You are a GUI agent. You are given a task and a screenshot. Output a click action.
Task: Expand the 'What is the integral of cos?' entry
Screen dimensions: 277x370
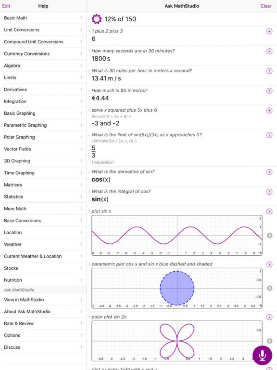pos(89,192)
